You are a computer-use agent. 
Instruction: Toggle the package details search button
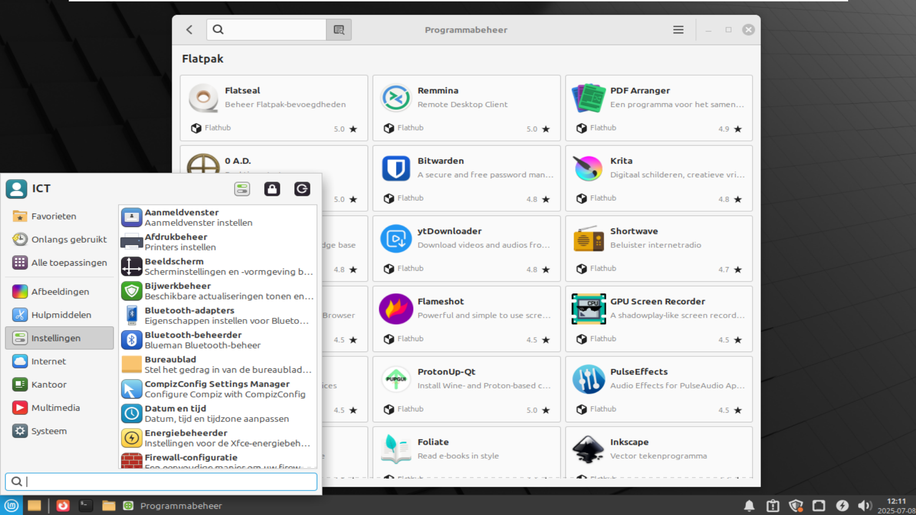click(339, 30)
